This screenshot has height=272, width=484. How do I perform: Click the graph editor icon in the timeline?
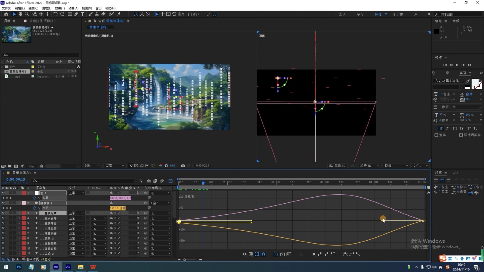(x=170, y=181)
